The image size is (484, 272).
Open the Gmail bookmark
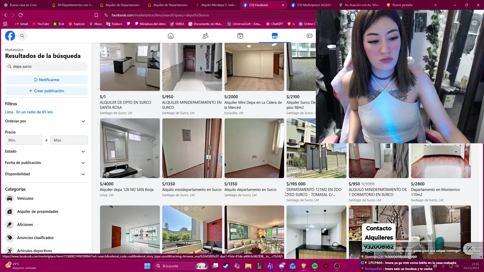point(21,24)
